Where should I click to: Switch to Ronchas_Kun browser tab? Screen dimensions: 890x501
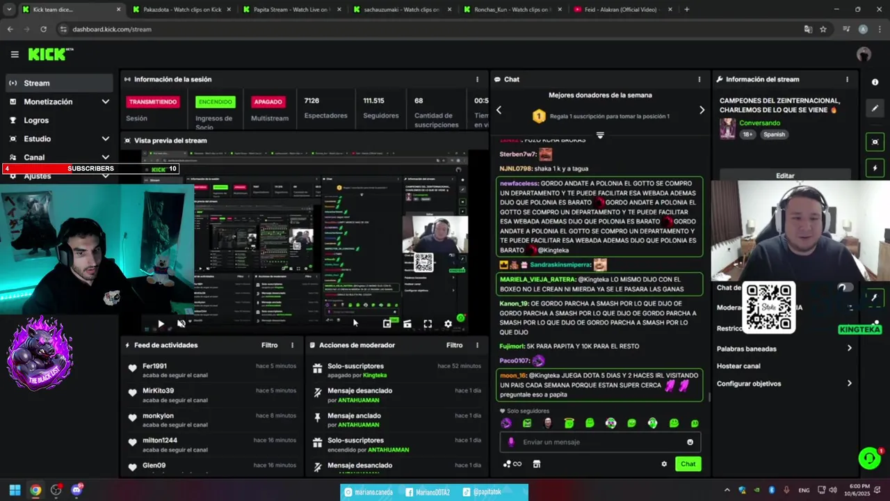512,10
